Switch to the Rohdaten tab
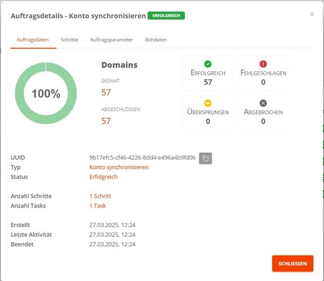This screenshot has height=281, width=324. point(156,40)
